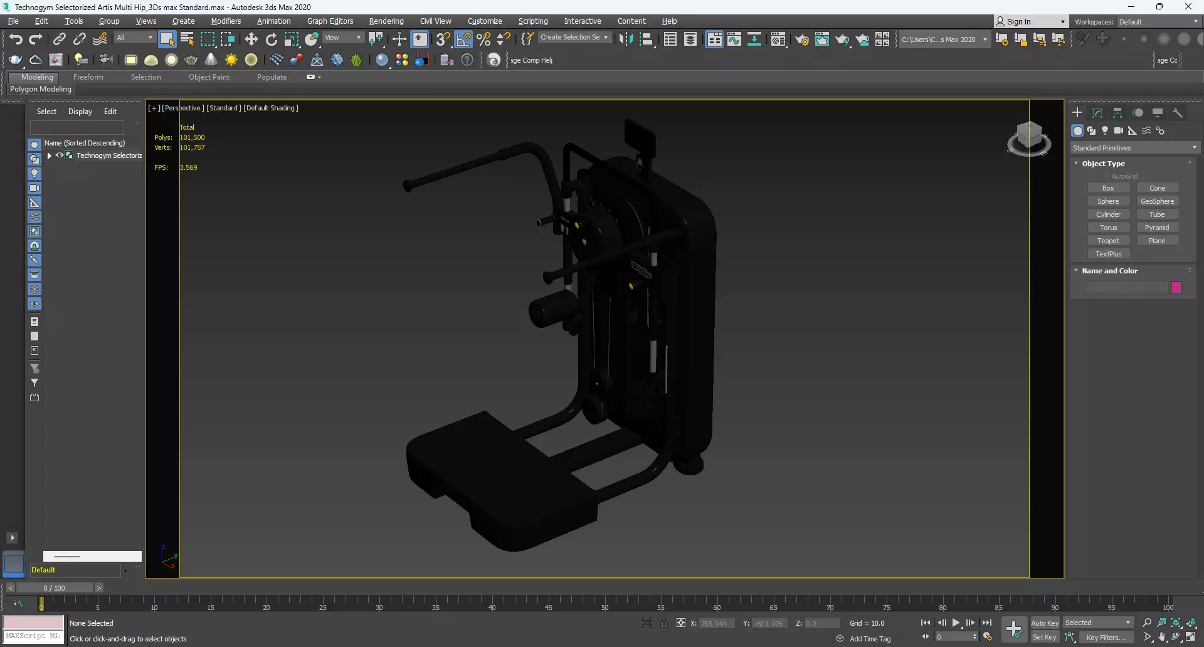Open the Material Editor icon
This screenshot has height=647, width=1204.
point(778,39)
